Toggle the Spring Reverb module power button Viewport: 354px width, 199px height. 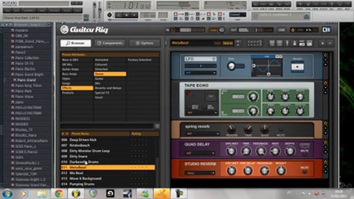325,123
